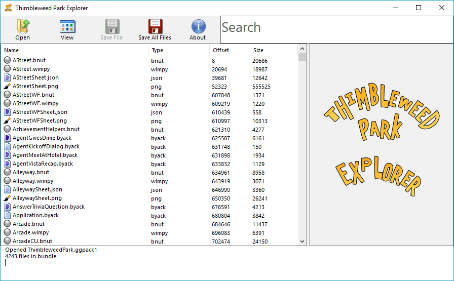Click the Alleyway.bnut file icon
The height and width of the screenshot is (281, 454).
(7, 172)
